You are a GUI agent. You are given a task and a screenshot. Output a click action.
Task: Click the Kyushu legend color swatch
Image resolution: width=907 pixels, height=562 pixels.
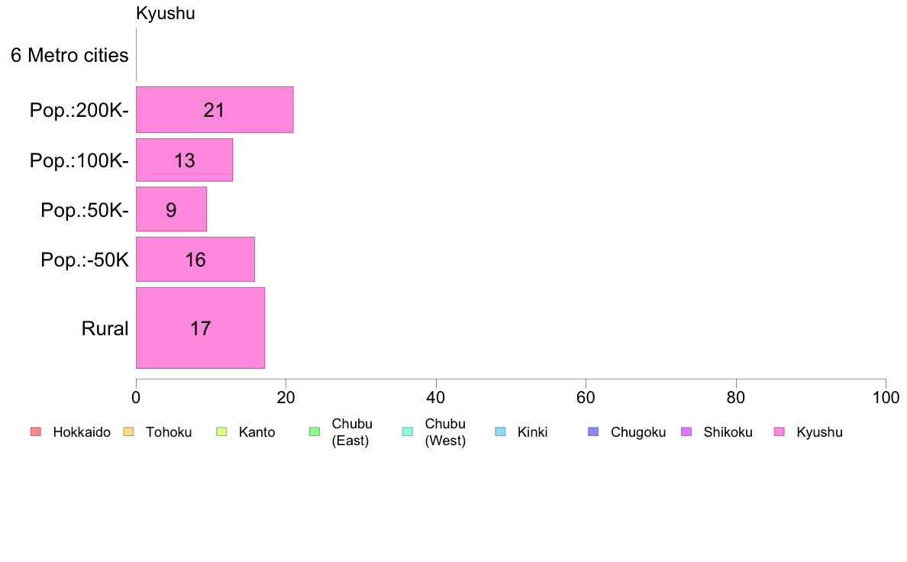click(x=780, y=431)
